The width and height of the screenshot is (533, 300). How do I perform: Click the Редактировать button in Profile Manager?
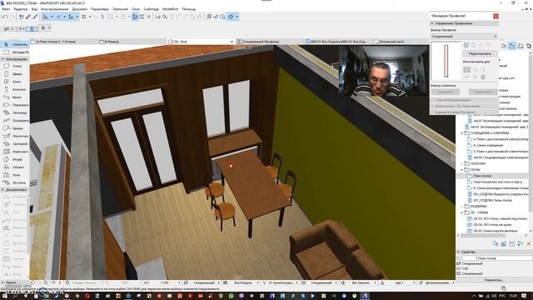coord(480,53)
